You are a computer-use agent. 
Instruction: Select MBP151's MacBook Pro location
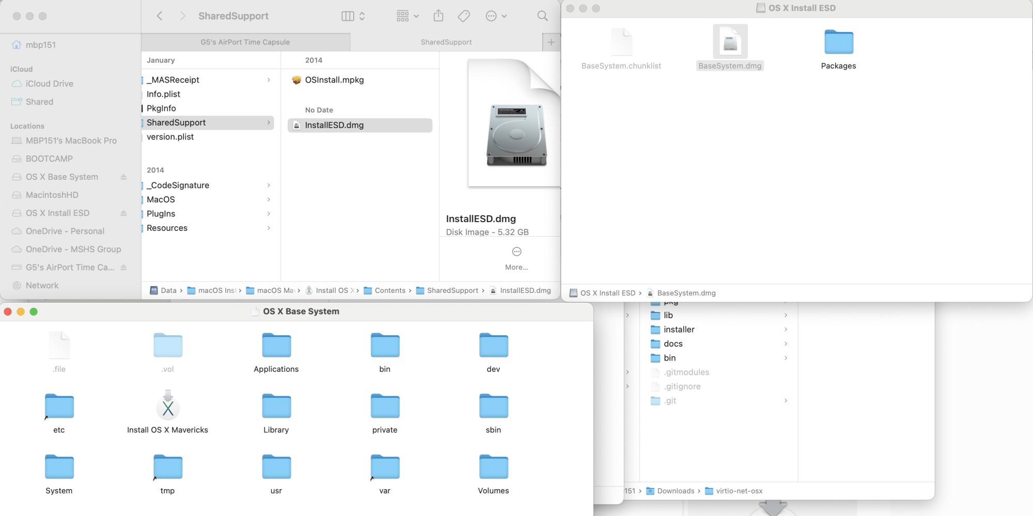coord(64,140)
